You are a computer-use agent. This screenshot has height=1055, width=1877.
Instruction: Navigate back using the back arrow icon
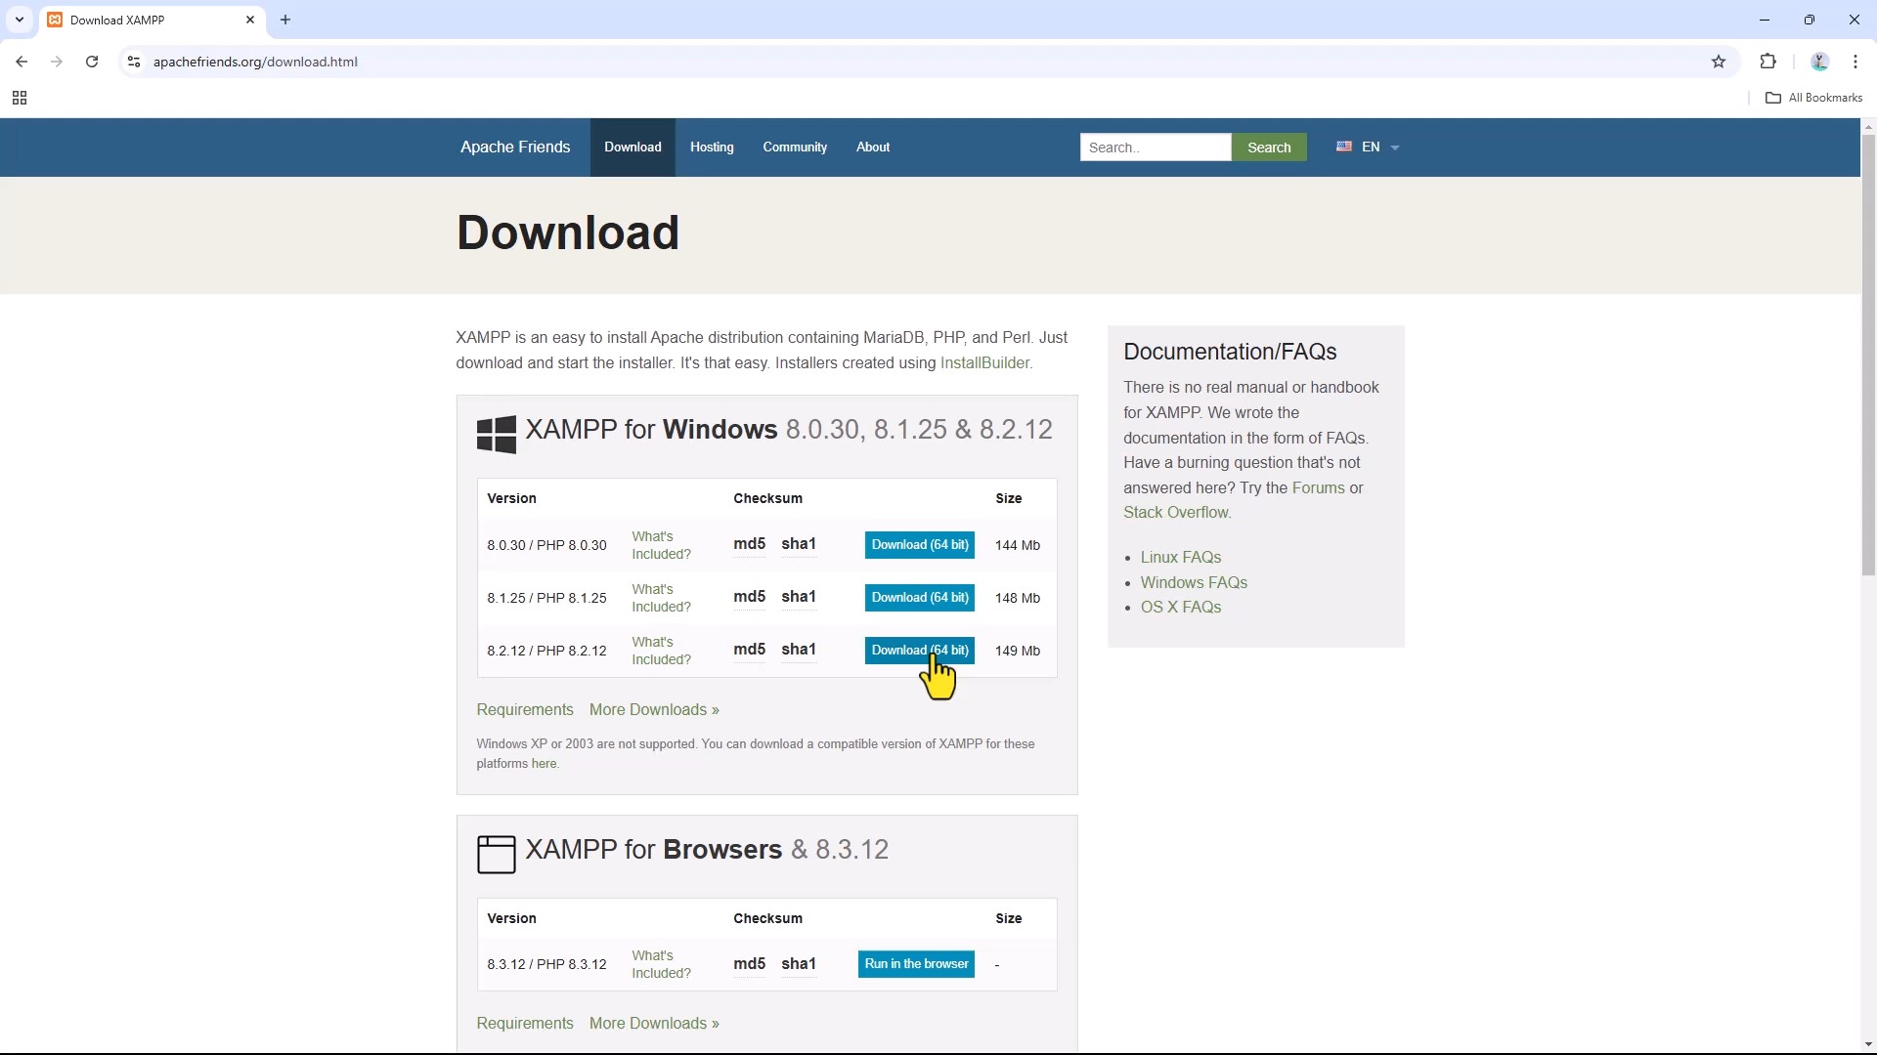22,62
